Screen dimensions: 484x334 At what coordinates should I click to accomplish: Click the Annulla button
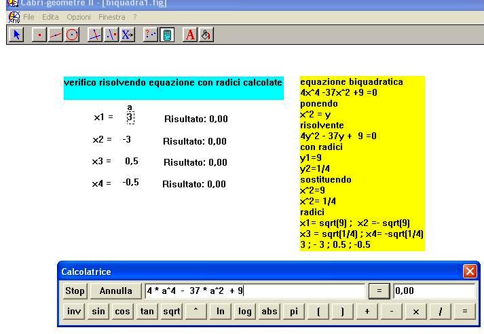coord(116,291)
